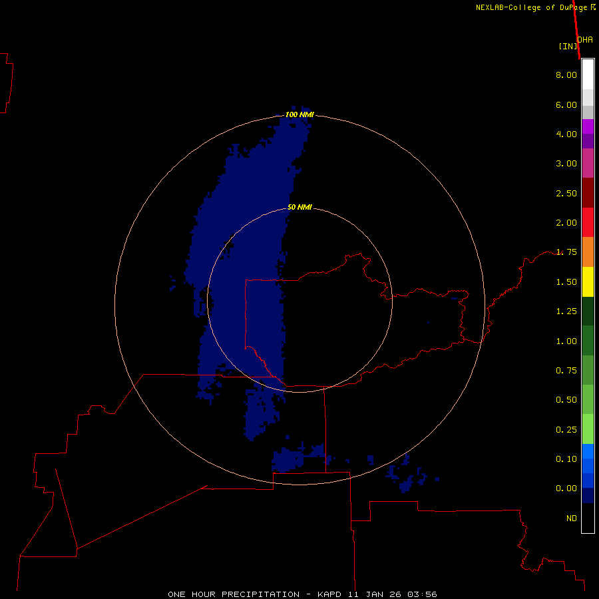Click the 0.75 legend value
This screenshot has width=599, height=599.
click(566, 371)
